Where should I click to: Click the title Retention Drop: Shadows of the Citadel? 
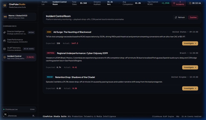point(75,77)
